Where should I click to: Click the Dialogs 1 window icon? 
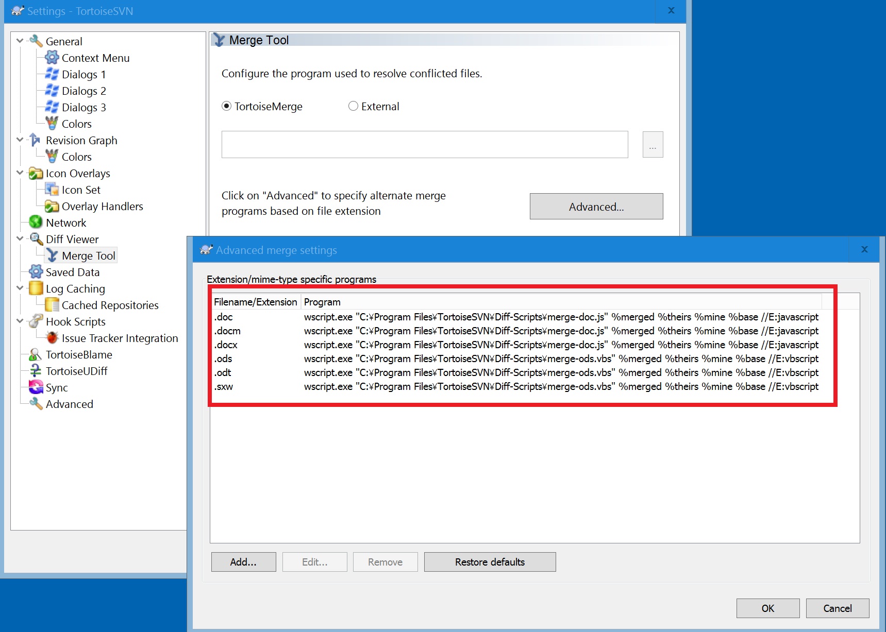[52, 74]
